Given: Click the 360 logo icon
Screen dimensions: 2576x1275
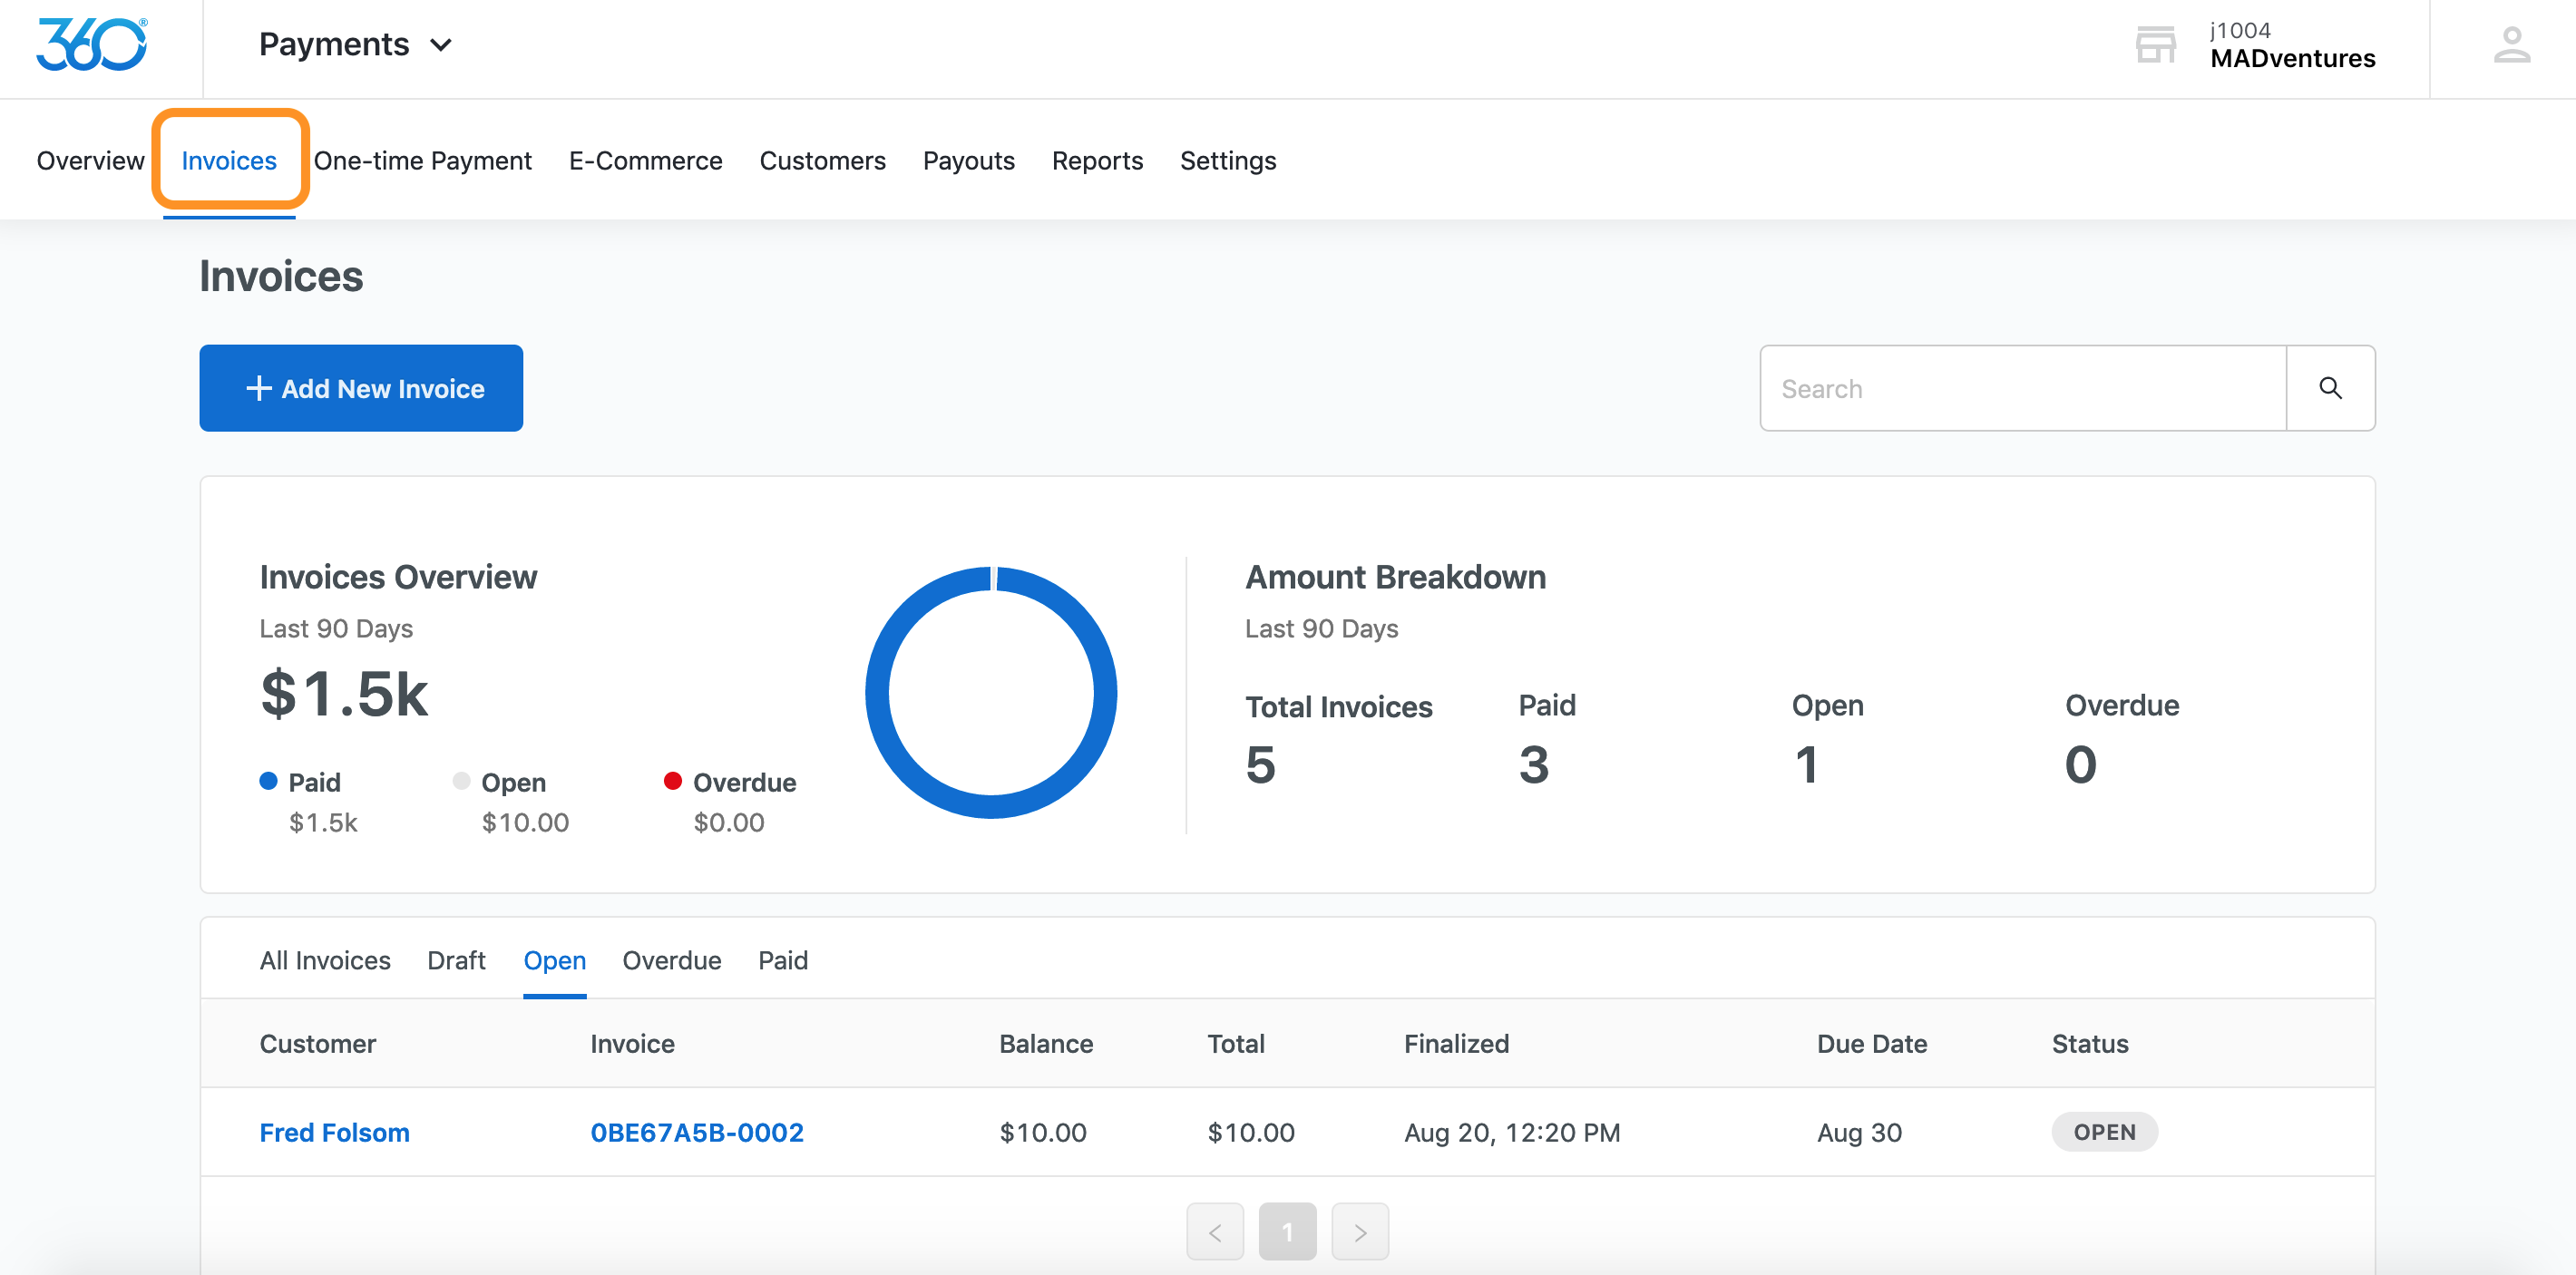Looking at the screenshot, I should (91, 45).
